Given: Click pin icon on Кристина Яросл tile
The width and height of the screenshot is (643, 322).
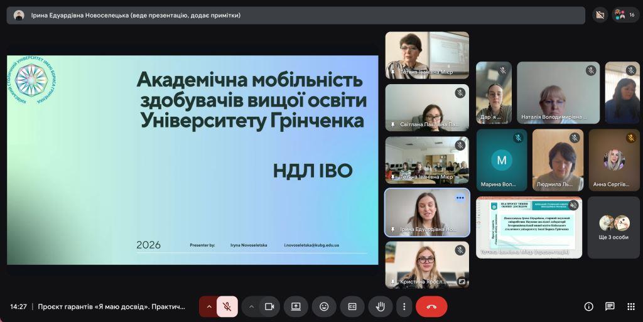Looking at the screenshot, I should pyautogui.click(x=392, y=282).
